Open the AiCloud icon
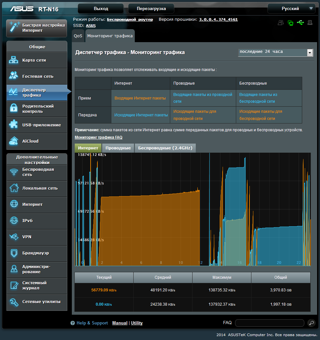 tap(14, 141)
